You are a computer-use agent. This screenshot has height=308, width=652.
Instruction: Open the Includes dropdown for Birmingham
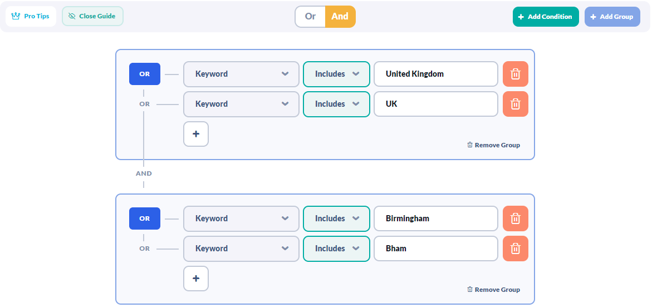tap(336, 218)
